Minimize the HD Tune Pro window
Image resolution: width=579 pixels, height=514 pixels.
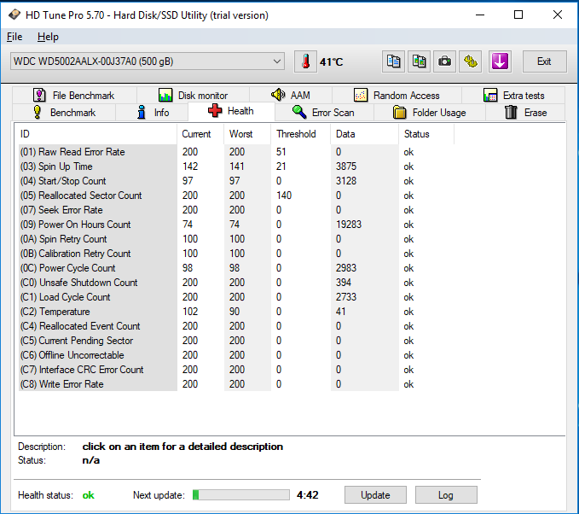[480, 15]
